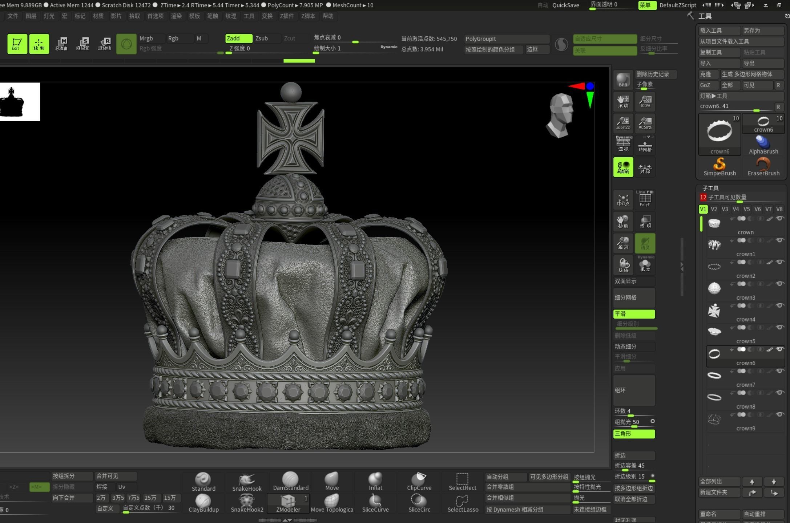The width and height of the screenshot is (790, 523).
Task: Choose the SimpleBrush tool
Action: click(x=720, y=167)
